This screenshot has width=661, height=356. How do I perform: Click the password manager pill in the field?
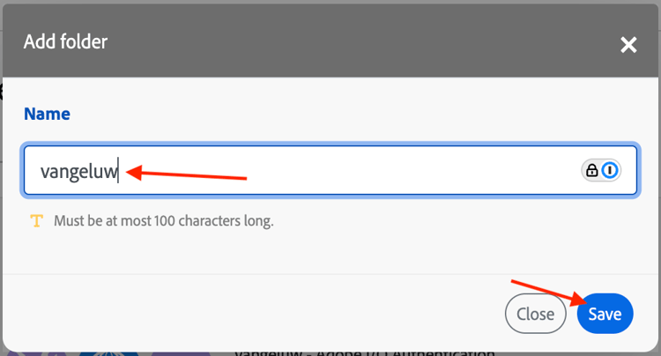click(x=601, y=170)
